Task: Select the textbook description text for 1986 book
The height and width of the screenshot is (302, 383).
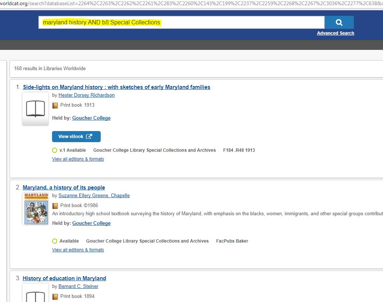Action: (217, 214)
